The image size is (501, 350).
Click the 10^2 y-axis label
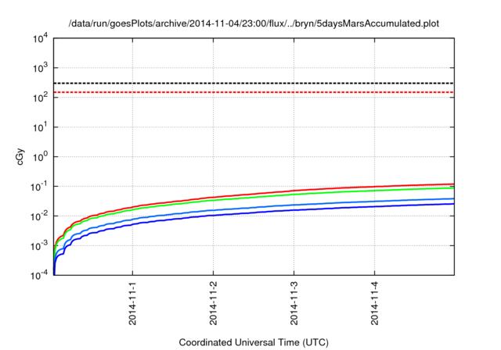[41, 97]
